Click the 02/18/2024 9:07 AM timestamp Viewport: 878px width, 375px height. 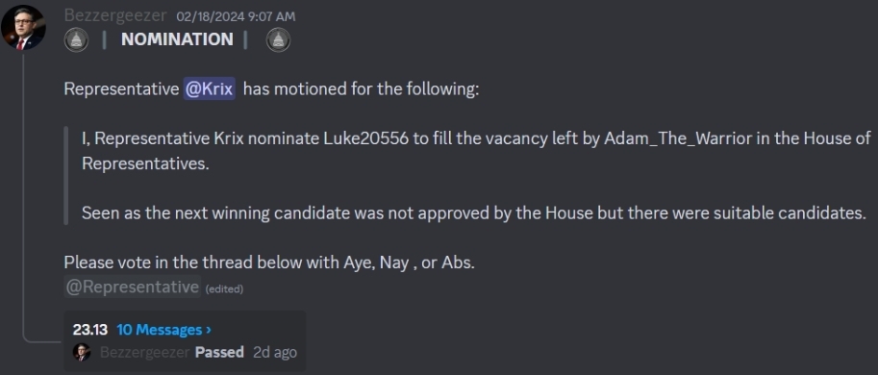tap(236, 16)
